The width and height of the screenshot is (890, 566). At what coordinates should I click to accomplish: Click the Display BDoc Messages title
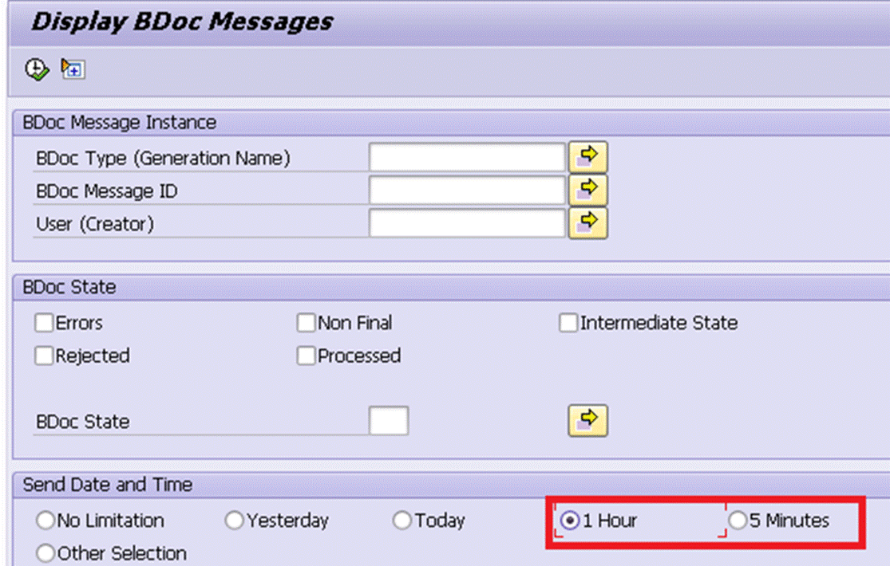(x=182, y=22)
